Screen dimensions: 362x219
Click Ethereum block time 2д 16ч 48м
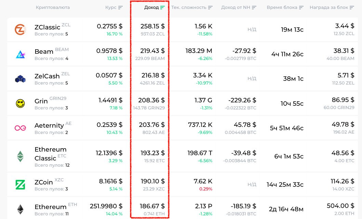(x=286, y=209)
